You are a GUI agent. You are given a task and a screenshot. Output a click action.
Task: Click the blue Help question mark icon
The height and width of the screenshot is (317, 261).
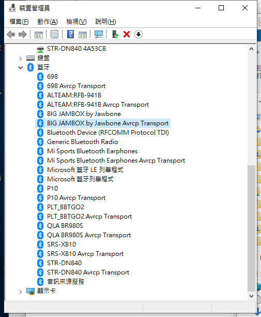(70, 34)
